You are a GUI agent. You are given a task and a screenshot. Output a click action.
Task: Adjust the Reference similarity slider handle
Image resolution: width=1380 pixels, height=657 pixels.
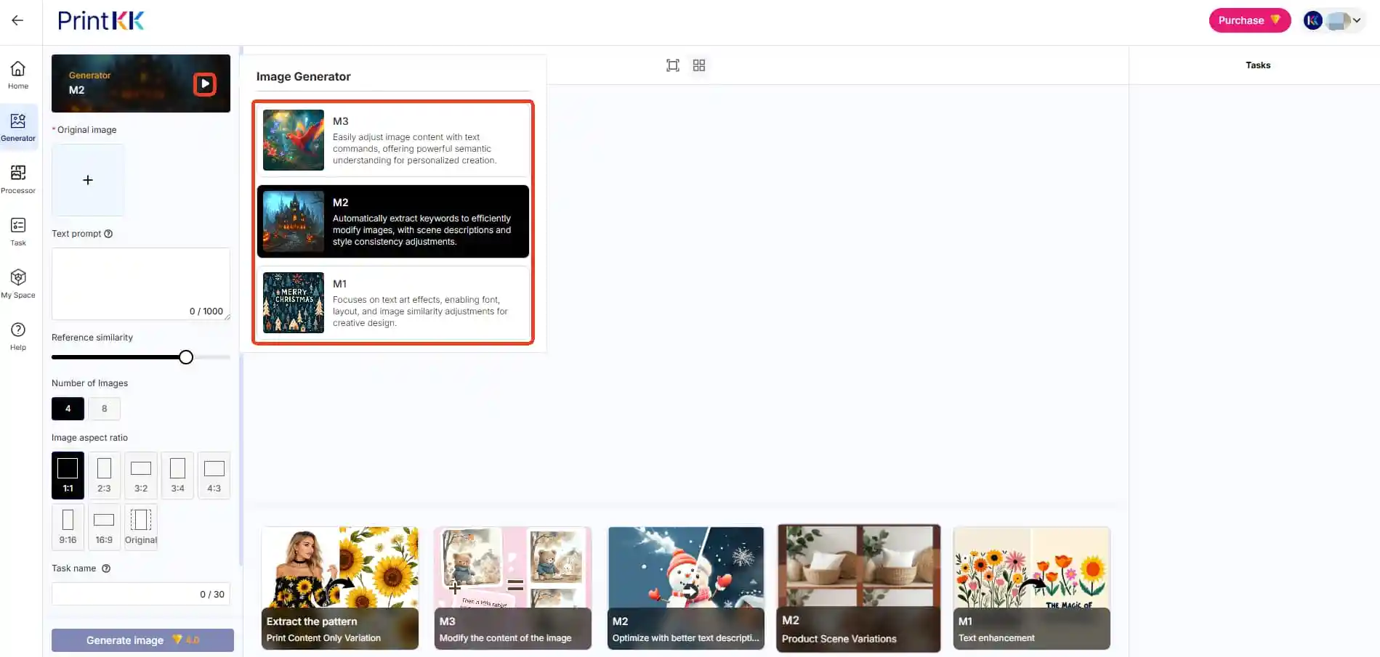[186, 357]
